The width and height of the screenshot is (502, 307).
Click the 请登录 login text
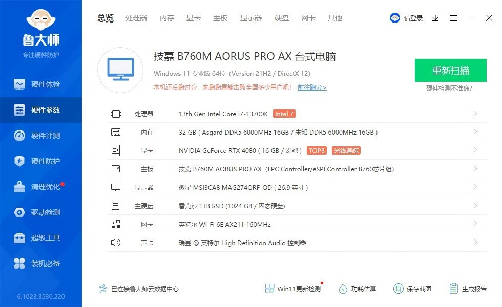(x=413, y=18)
